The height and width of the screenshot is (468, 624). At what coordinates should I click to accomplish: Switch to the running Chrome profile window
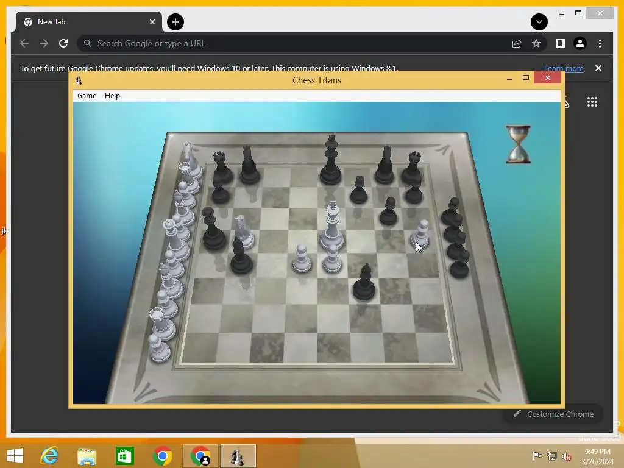(x=200, y=456)
